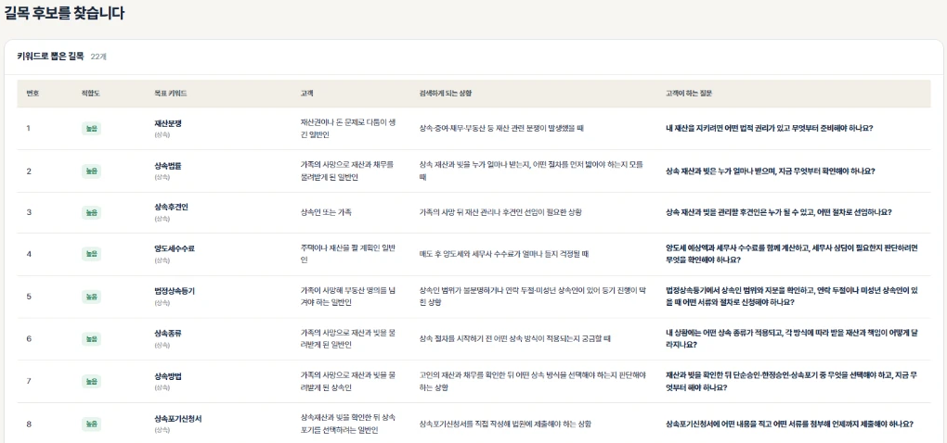This screenshot has height=443, width=947.
Task: Click the '검색하게 되는 상황' column header
Action: click(x=445, y=94)
